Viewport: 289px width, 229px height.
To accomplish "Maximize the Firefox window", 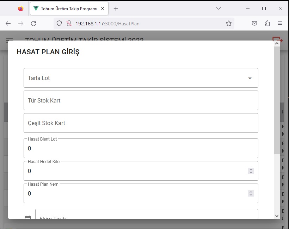I will pyautogui.click(x=264, y=8).
